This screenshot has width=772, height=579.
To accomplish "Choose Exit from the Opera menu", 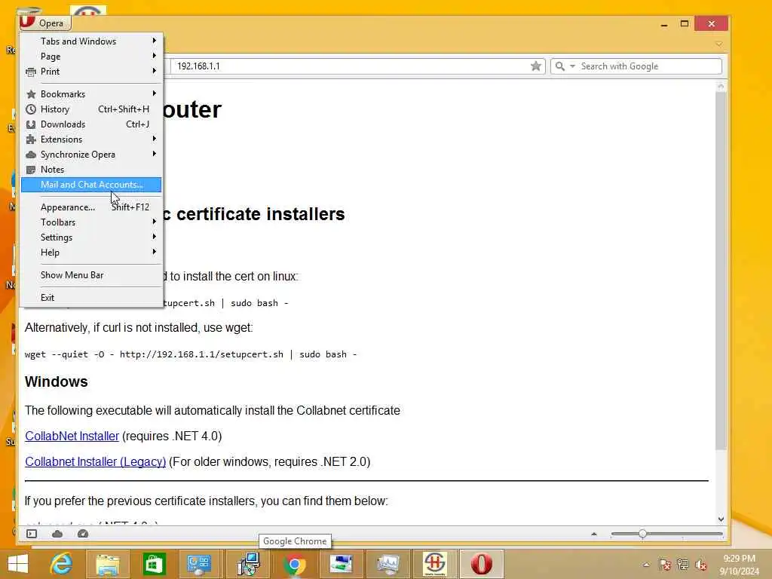I will (x=91, y=297).
